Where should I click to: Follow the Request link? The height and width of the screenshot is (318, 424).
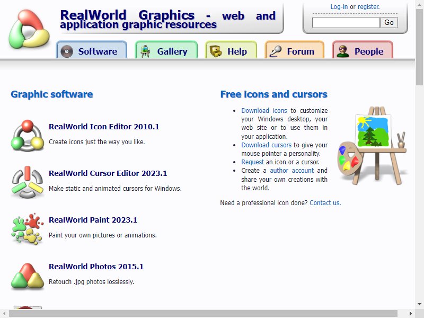(x=253, y=162)
